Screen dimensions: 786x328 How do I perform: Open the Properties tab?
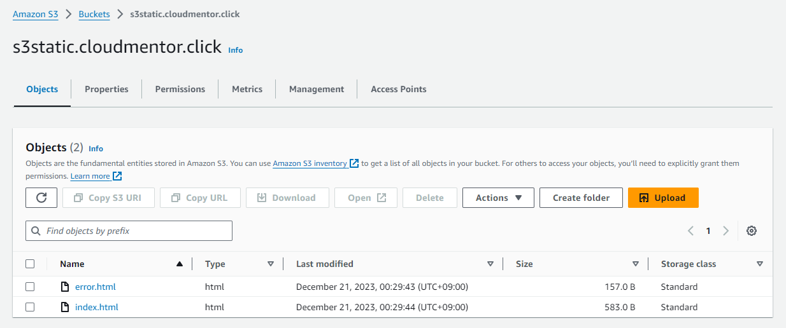pos(106,89)
